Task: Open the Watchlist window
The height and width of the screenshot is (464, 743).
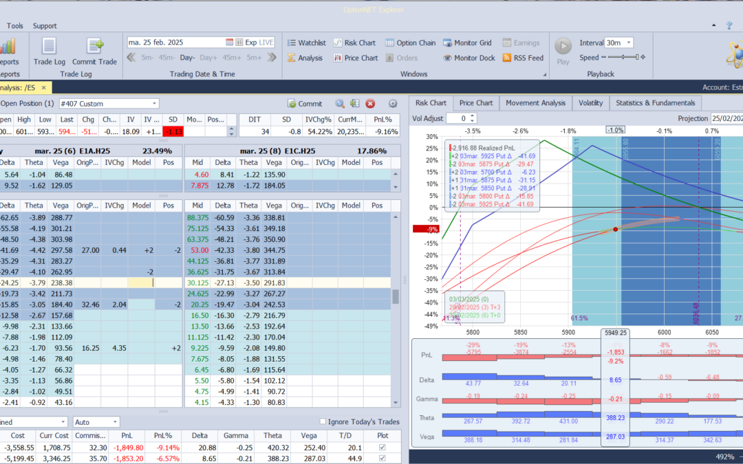Action: coord(307,43)
